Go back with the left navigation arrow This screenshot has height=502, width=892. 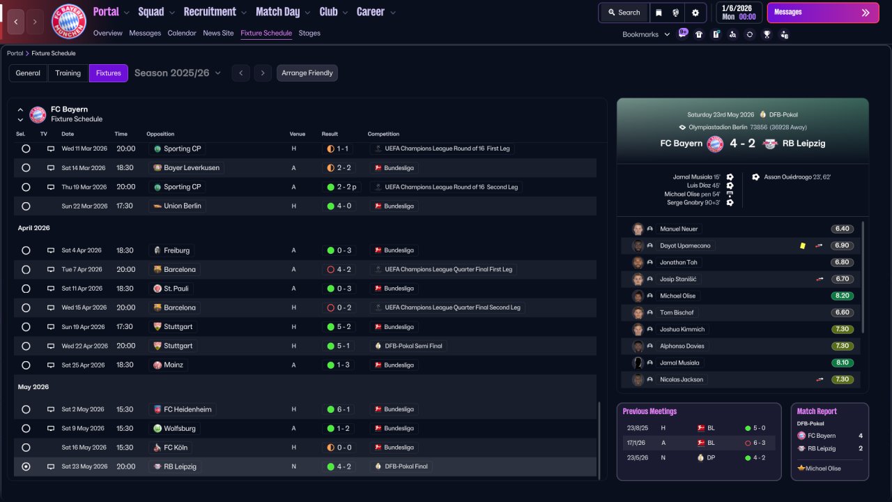pyautogui.click(x=15, y=22)
